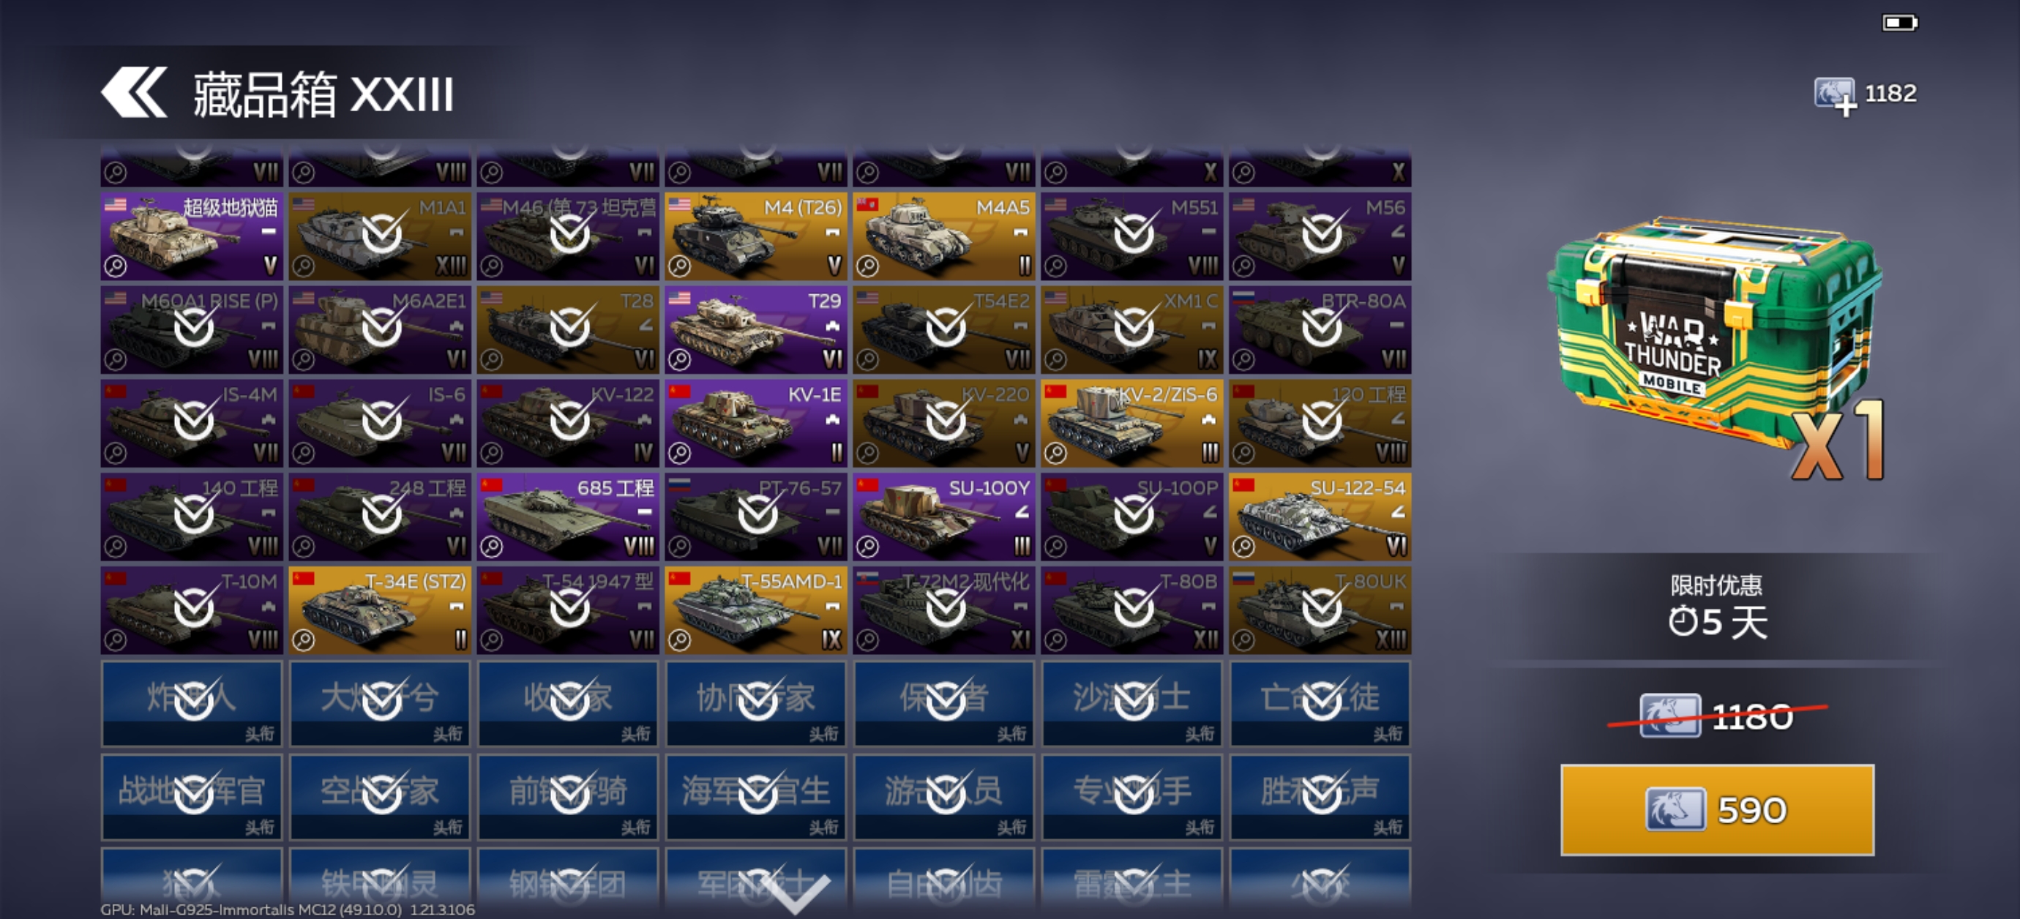Inspect the T29 tank with magnifier icon

(x=679, y=360)
